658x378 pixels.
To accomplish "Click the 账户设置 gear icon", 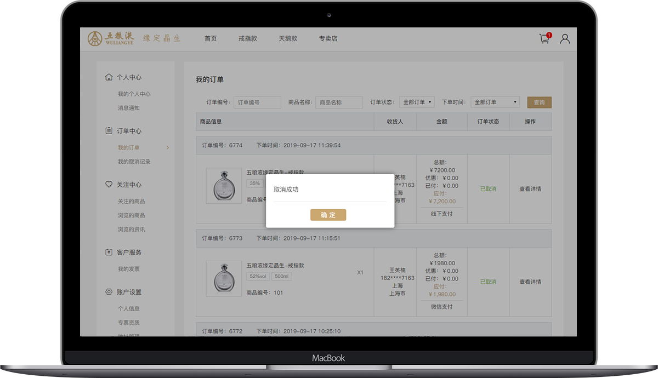I will (x=109, y=292).
